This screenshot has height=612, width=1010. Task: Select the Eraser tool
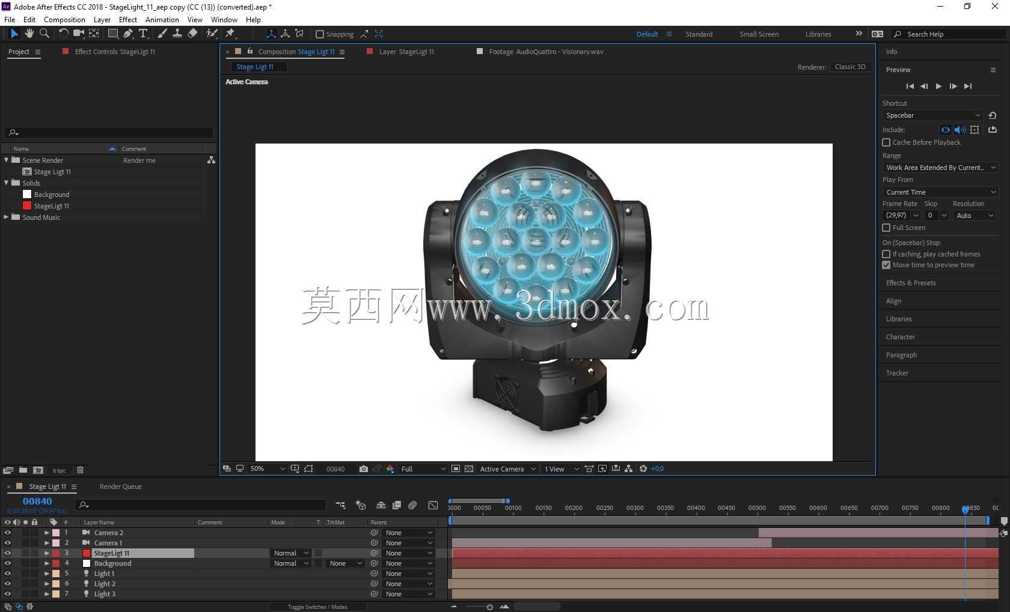192,34
